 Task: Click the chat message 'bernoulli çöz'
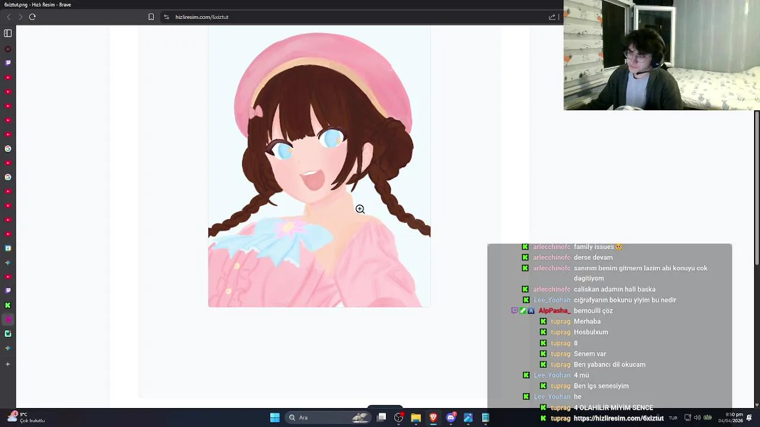click(593, 311)
